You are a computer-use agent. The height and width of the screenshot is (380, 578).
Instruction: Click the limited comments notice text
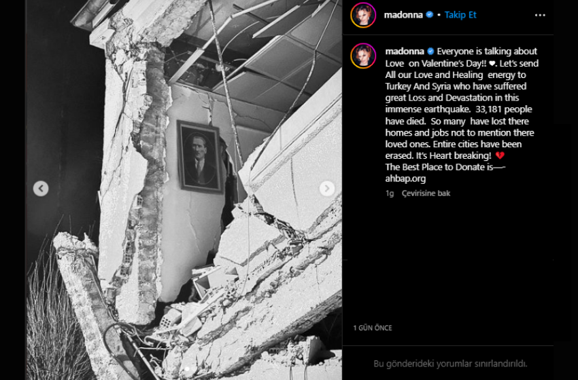click(x=450, y=364)
